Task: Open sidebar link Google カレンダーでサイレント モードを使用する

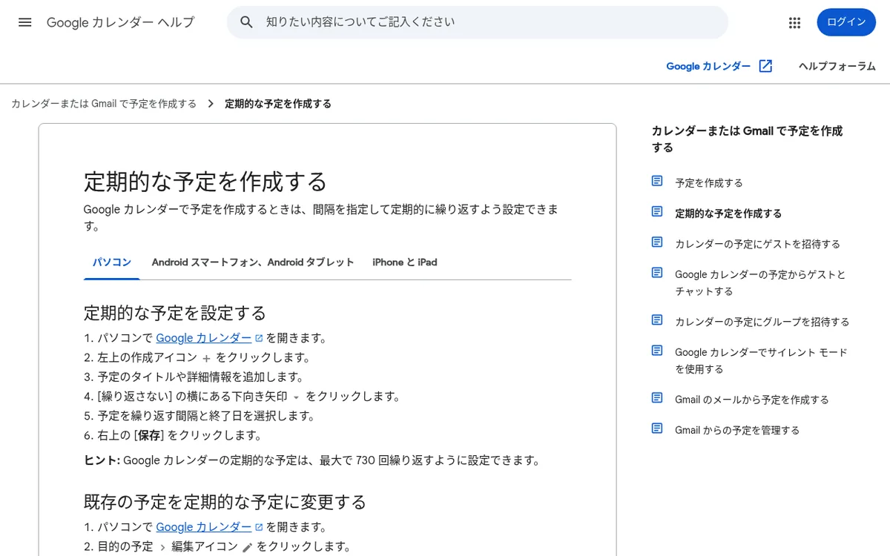Action: tap(761, 360)
